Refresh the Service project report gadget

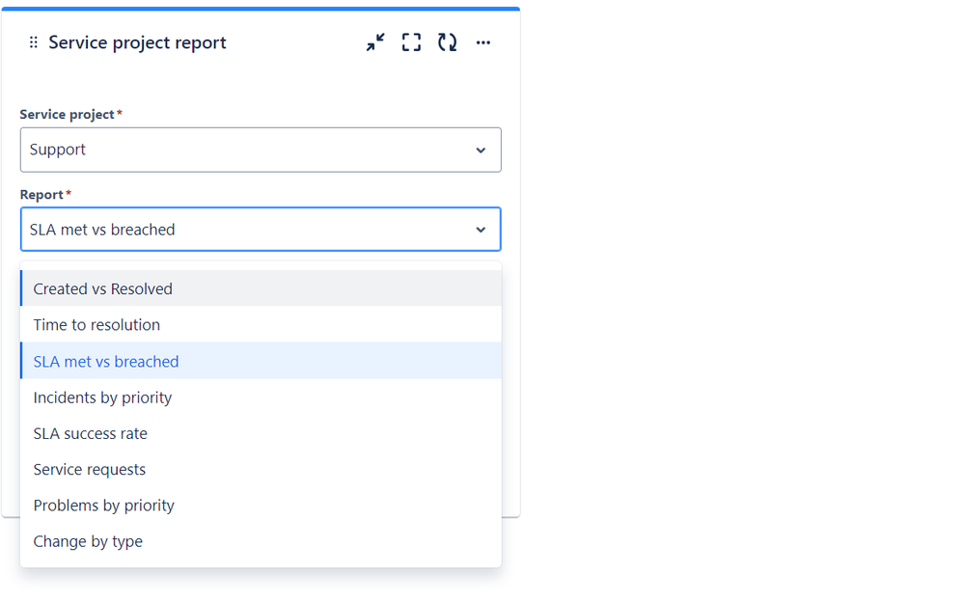[x=447, y=42]
